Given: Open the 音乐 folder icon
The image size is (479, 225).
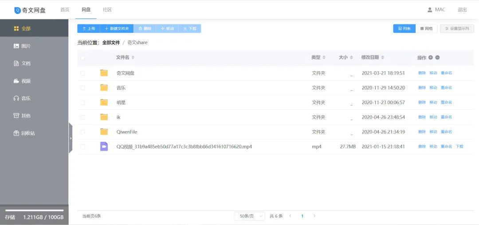Looking at the screenshot, I should pyautogui.click(x=104, y=88).
